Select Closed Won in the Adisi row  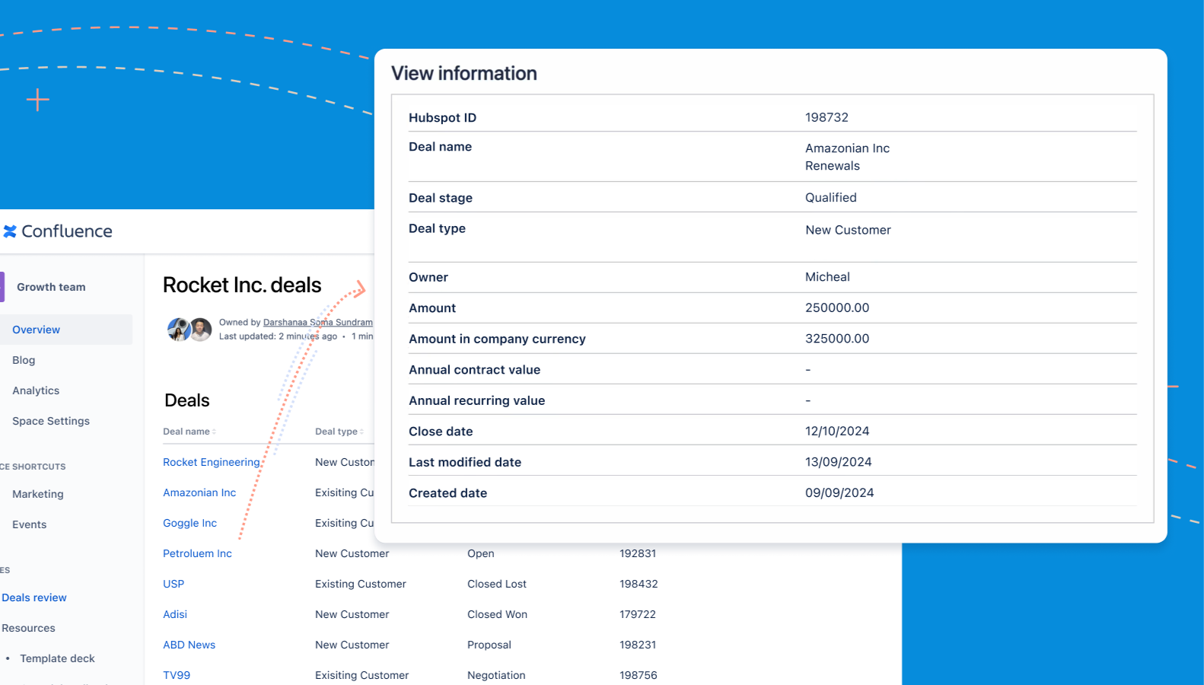click(x=498, y=614)
